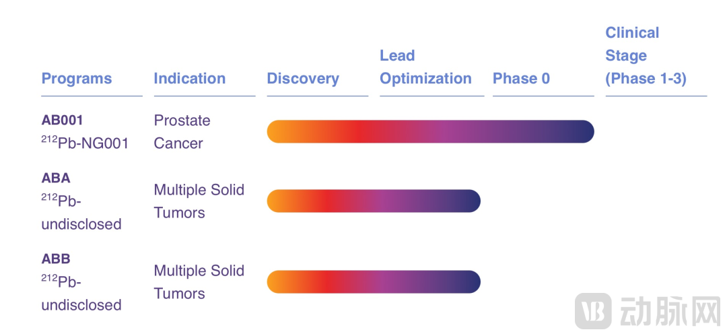Click the 212Pb-undisclosed label under ABB
The image size is (727, 336).
81,294
